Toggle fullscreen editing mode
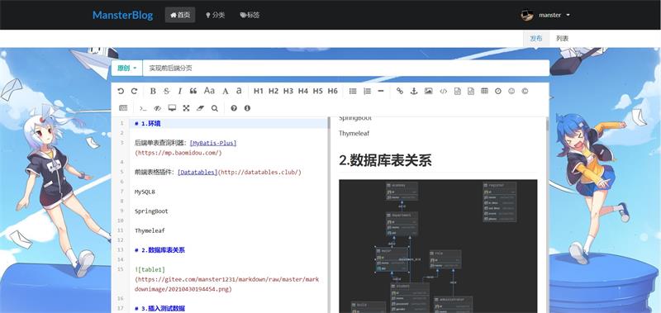 point(186,108)
